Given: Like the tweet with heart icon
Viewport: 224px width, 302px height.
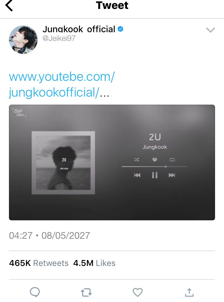Looking at the screenshot, I should pos(138,292).
